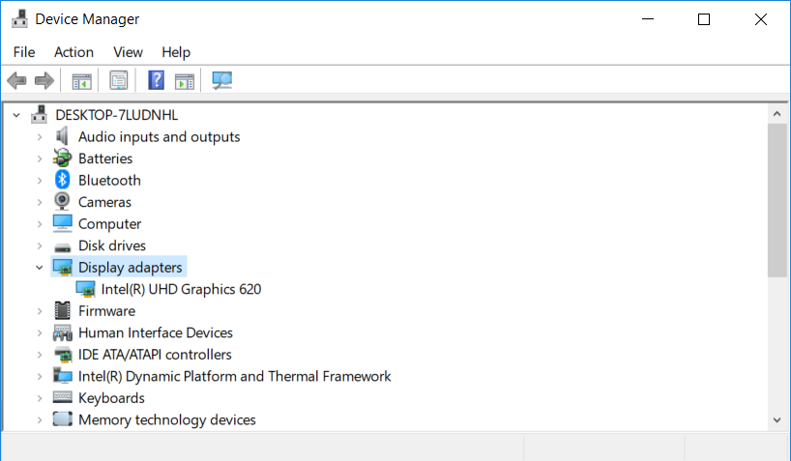Click the Human Interface Devices icon
This screenshot has height=461, width=791.
[x=63, y=332]
